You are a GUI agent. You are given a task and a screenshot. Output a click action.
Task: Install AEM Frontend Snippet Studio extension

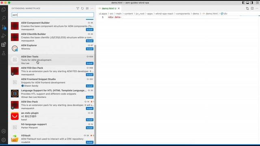point(89,86)
